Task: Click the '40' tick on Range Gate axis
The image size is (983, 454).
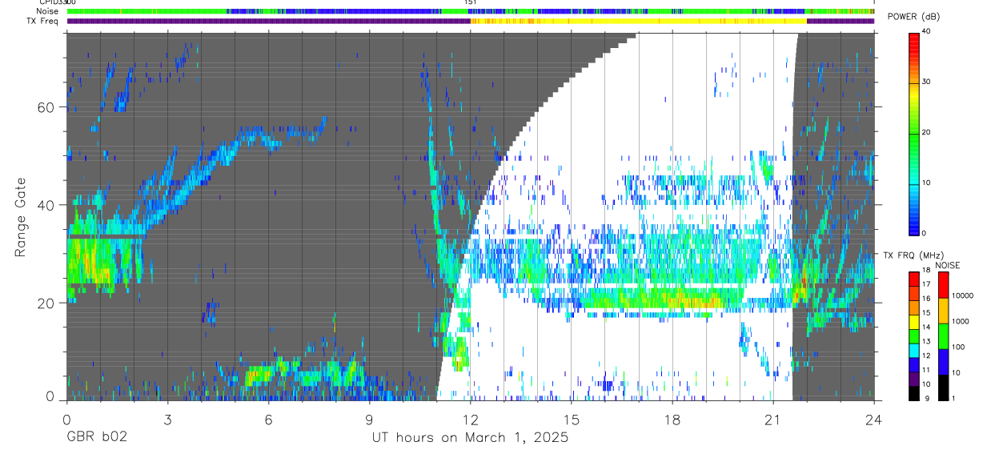Action: point(46,205)
